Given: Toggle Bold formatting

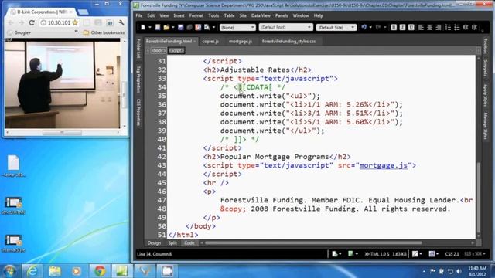Looking at the screenshot, I should (x=394, y=28).
